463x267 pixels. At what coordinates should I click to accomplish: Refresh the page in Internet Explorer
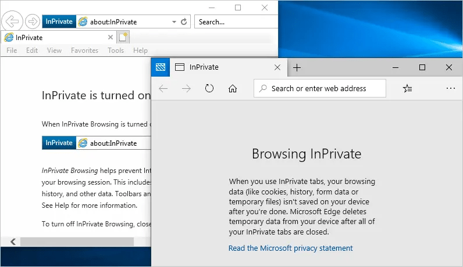pos(184,22)
